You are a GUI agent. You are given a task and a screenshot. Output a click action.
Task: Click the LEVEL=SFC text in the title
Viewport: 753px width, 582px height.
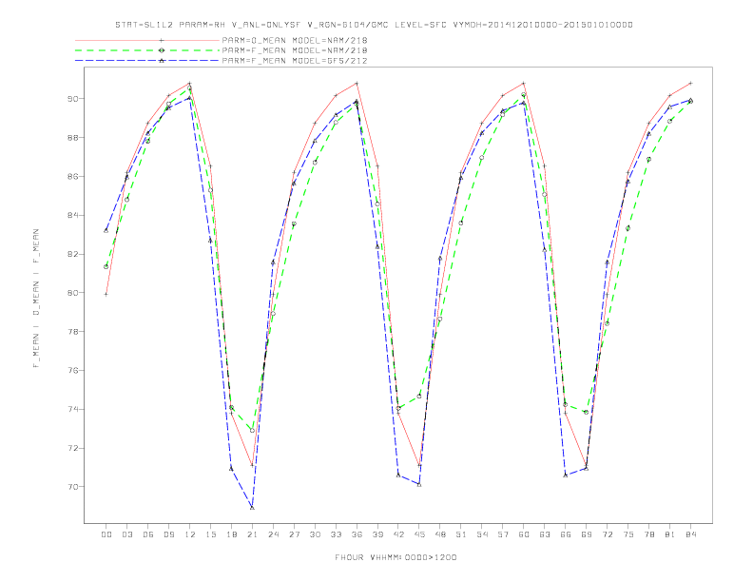click(420, 25)
